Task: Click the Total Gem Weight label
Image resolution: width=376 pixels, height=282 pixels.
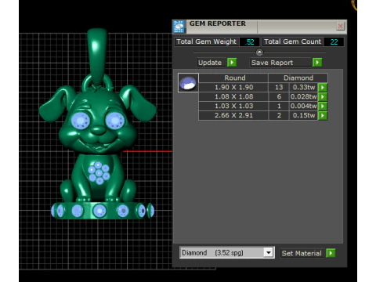Action: [x=206, y=42]
